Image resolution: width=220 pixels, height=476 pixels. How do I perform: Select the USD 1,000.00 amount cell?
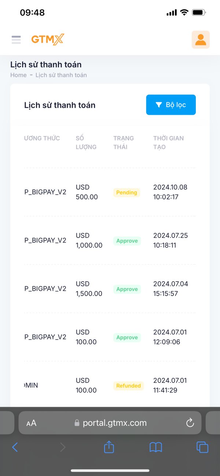pyautogui.click(x=89, y=241)
